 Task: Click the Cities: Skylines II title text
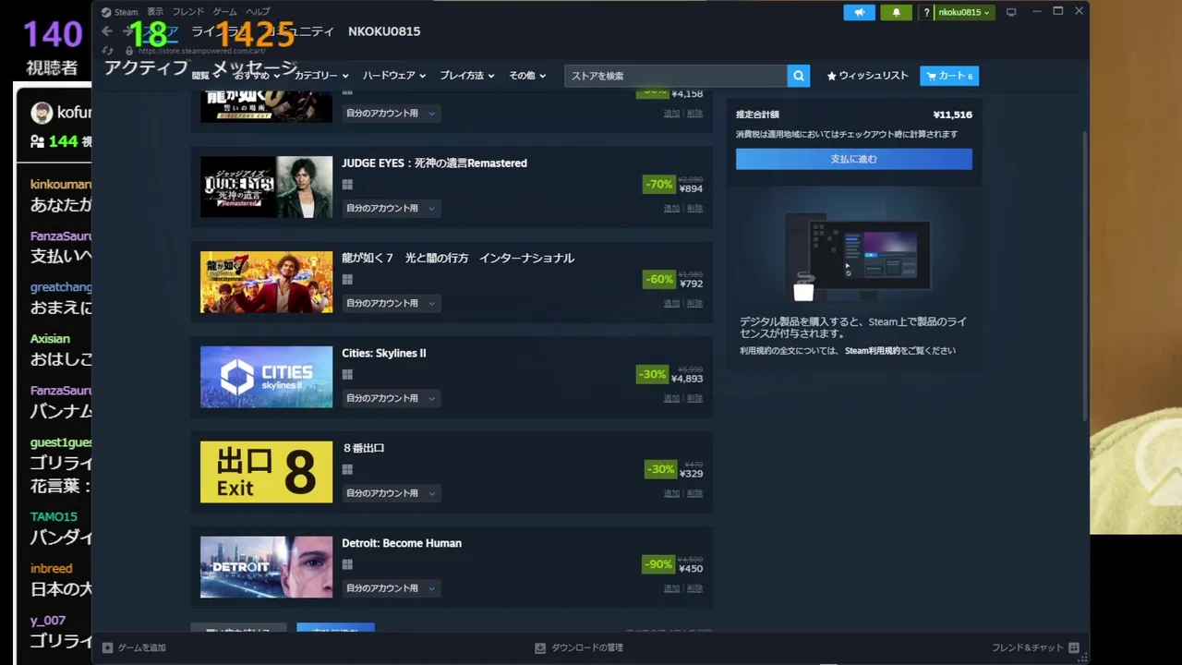click(383, 354)
